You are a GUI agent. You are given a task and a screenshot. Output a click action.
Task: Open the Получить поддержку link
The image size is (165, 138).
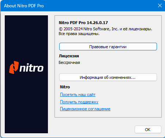point(79,102)
